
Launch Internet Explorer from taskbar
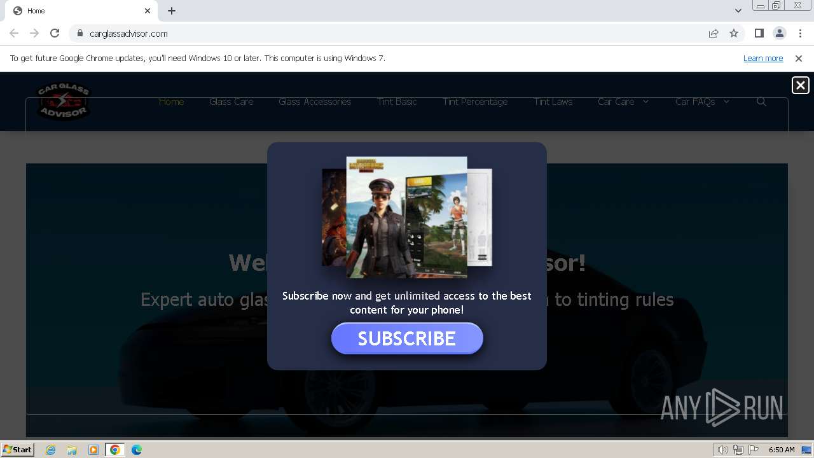tap(50, 450)
